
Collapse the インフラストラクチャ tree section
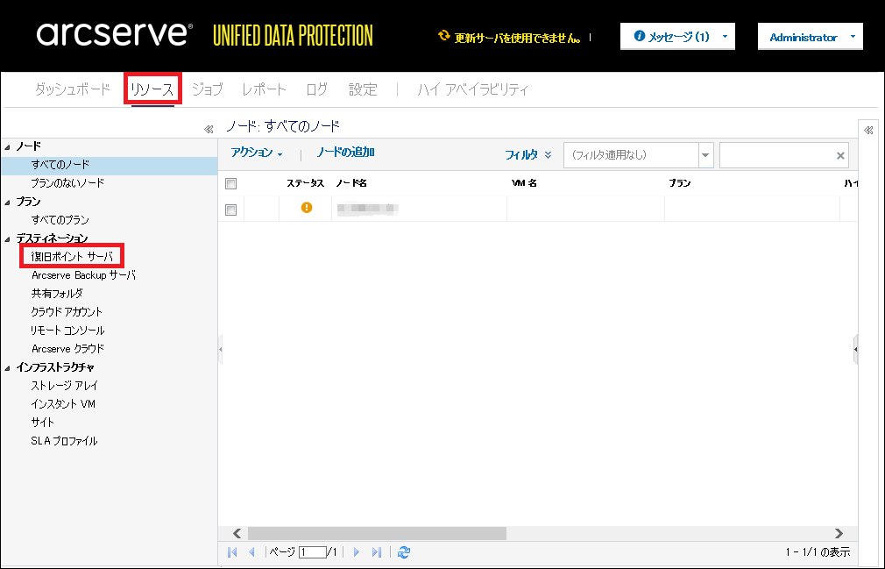coord(7,368)
